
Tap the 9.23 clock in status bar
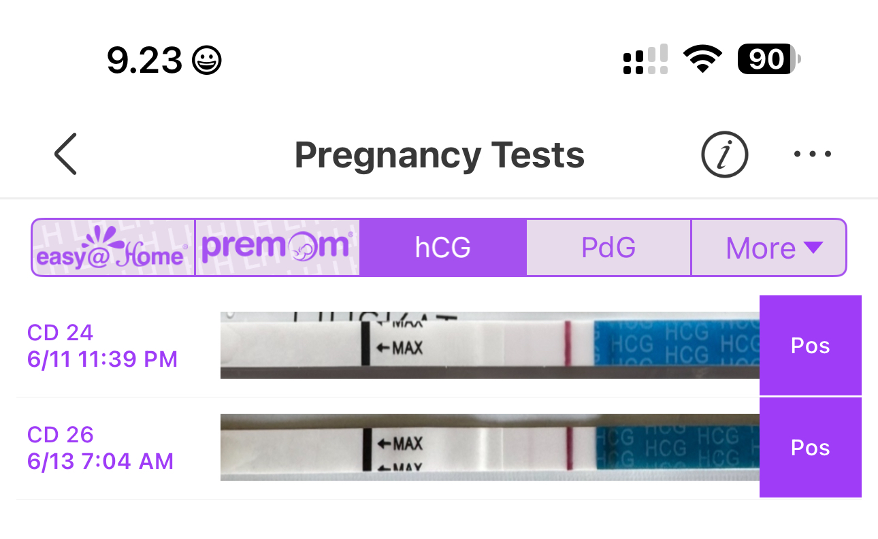click(144, 61)
